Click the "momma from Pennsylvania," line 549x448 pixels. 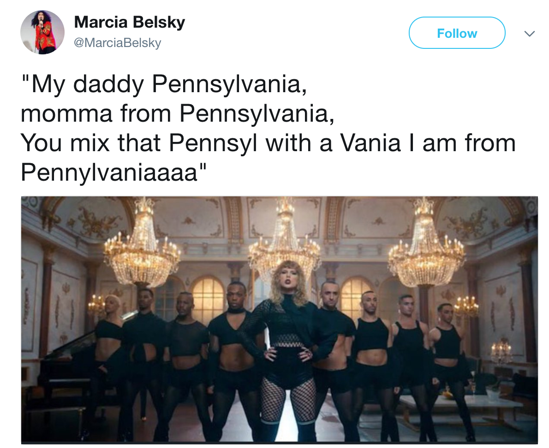178,113
